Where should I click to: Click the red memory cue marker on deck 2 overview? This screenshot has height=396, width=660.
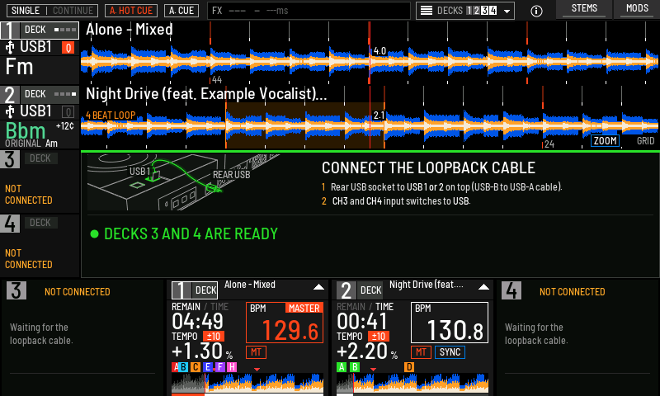(373, 370)
